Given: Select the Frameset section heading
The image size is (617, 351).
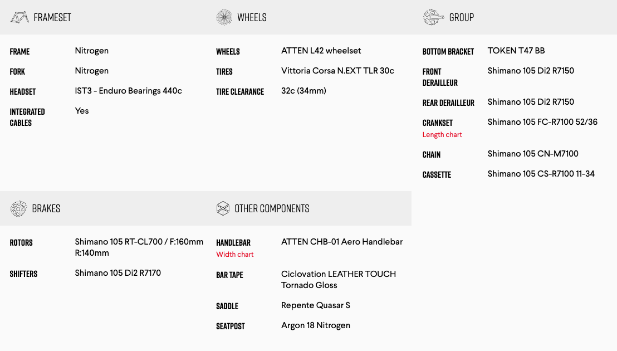Looking at the screenshot, I should 52,17.
